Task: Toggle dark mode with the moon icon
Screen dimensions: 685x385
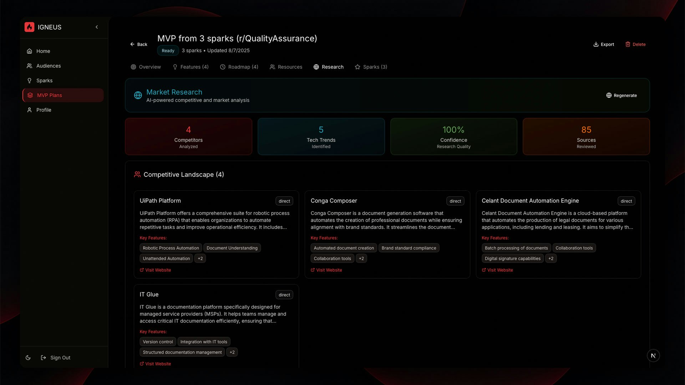Action: pos(28,358)
